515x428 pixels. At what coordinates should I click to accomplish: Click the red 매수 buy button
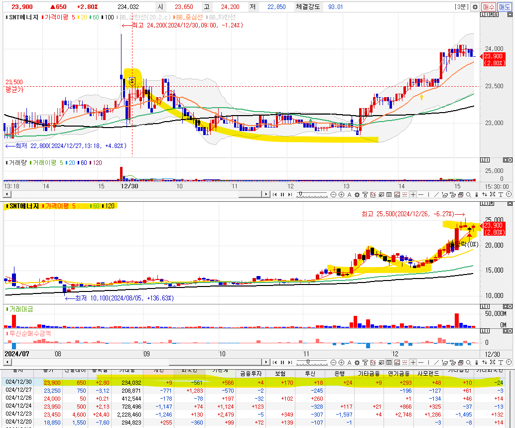click(x=489, y=7)
